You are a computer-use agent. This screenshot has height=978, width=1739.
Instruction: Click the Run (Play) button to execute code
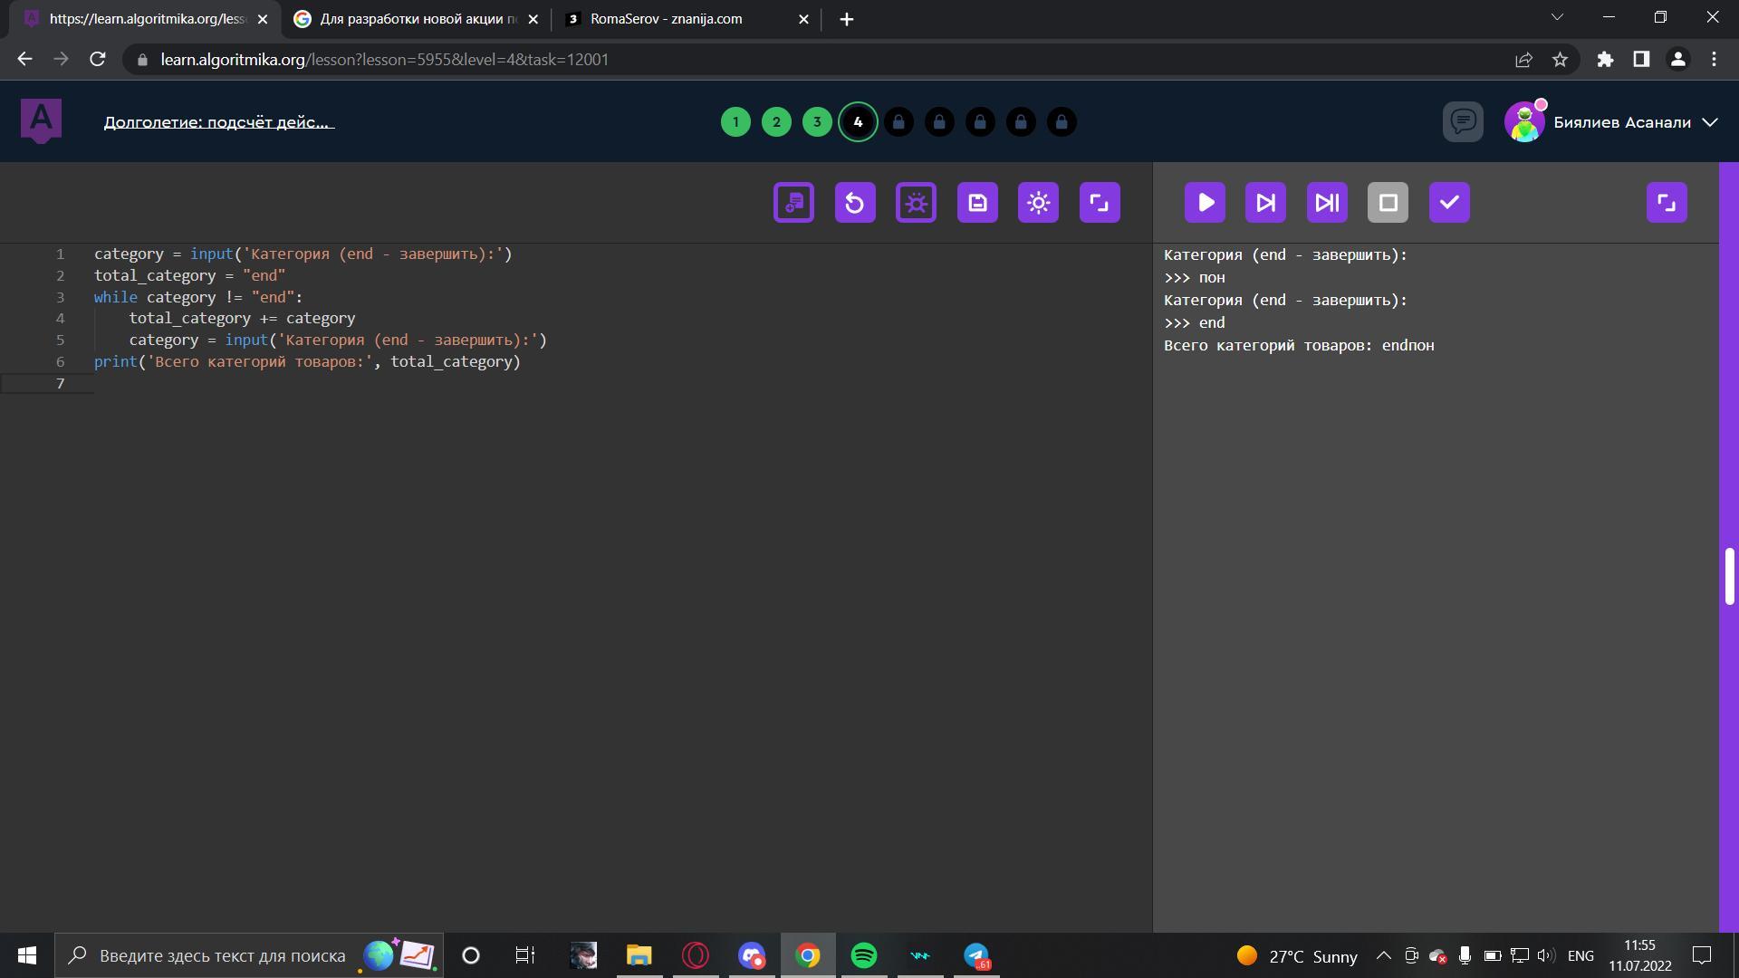click(x=1206, y=202)
